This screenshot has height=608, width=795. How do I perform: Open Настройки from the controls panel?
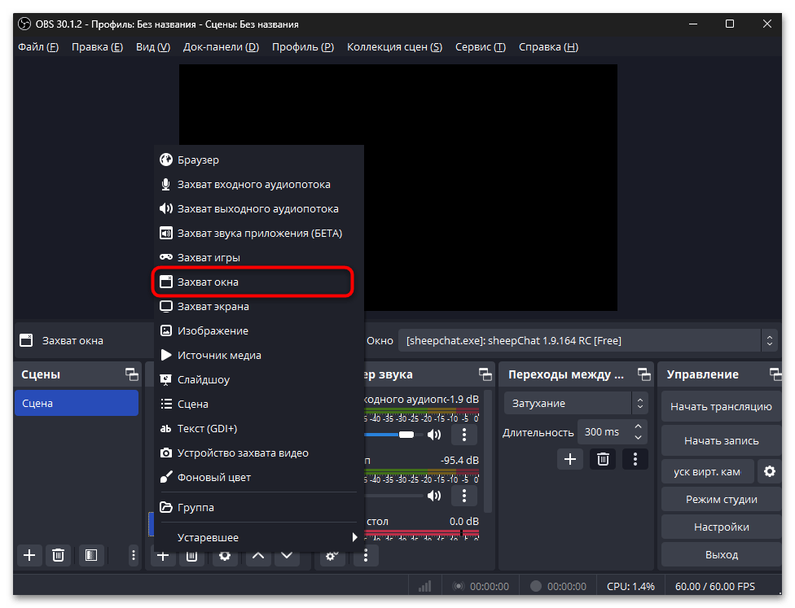(721, 527)
